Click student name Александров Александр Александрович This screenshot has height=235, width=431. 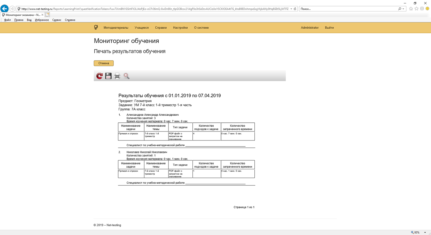coord(153,115)
